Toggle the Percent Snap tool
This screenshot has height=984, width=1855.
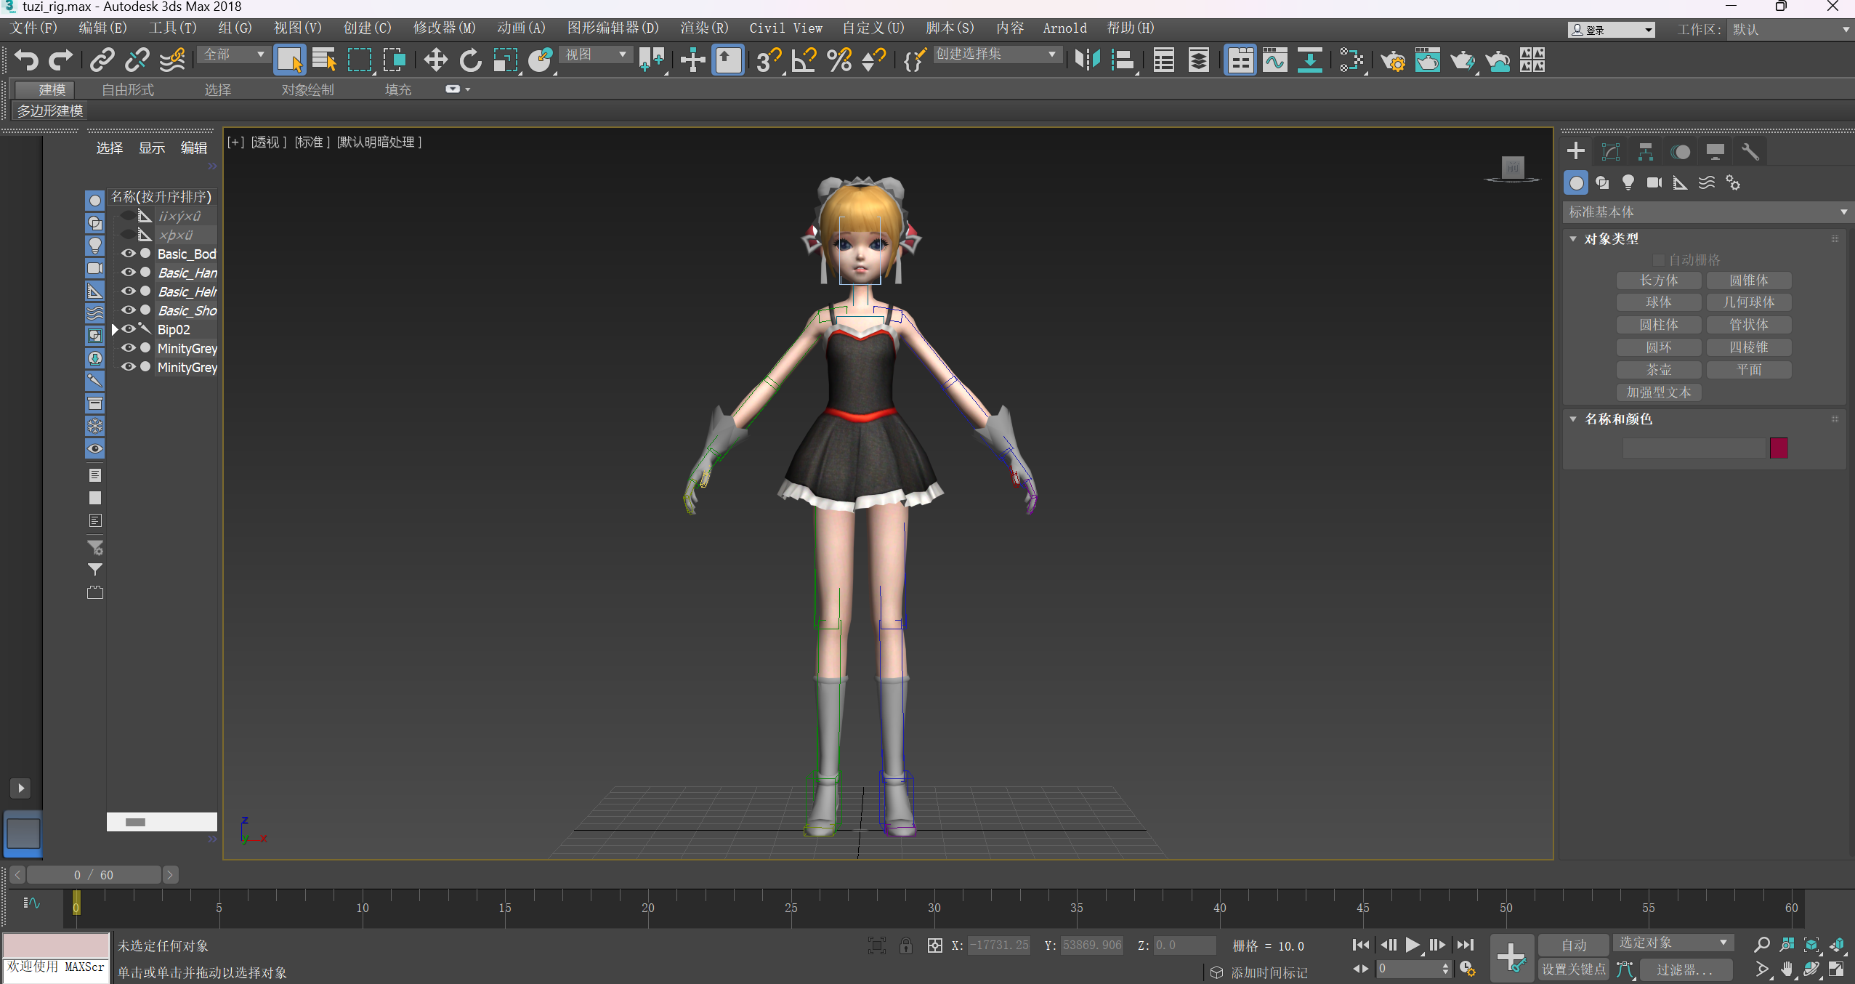[839, 60]
